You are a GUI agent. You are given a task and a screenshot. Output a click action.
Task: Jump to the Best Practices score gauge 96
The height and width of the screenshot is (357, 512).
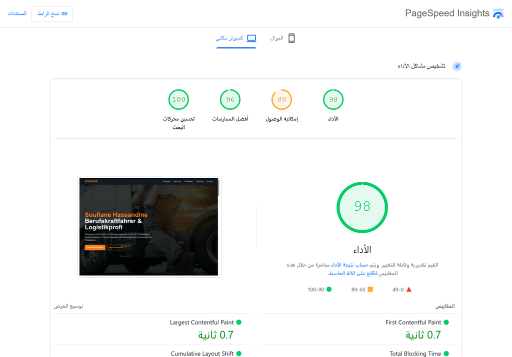pyautogui.click(x=230, y=99)
